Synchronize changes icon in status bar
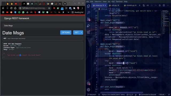This screenshot has height=96, width=171. 99,95
